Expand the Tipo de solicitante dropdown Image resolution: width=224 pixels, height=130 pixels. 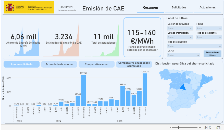point(209,37)
